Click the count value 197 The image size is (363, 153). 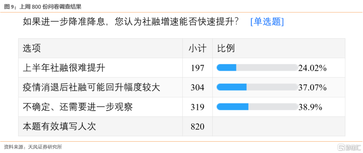198,68
